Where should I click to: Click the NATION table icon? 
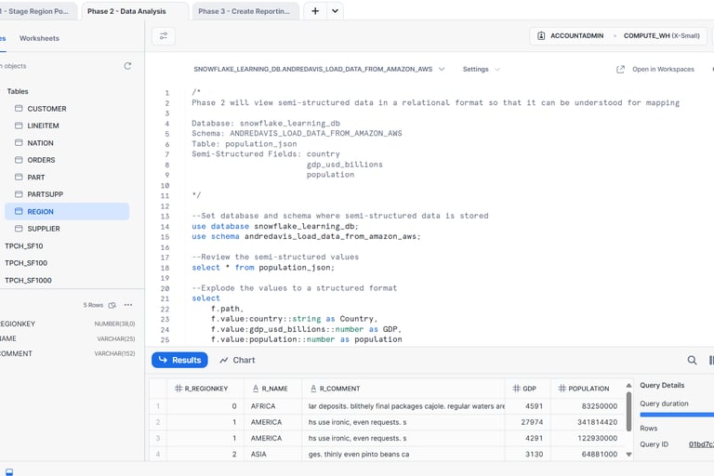pos(19,142)
